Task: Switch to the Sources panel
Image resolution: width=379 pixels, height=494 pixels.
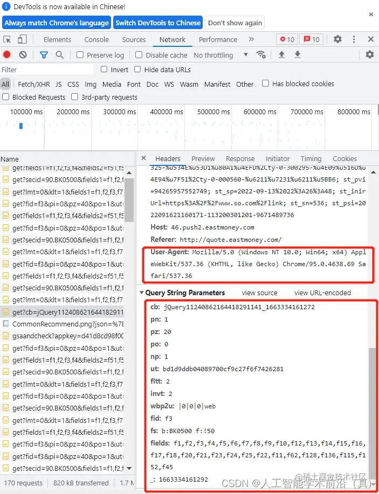Action: [x=134, y=39]
